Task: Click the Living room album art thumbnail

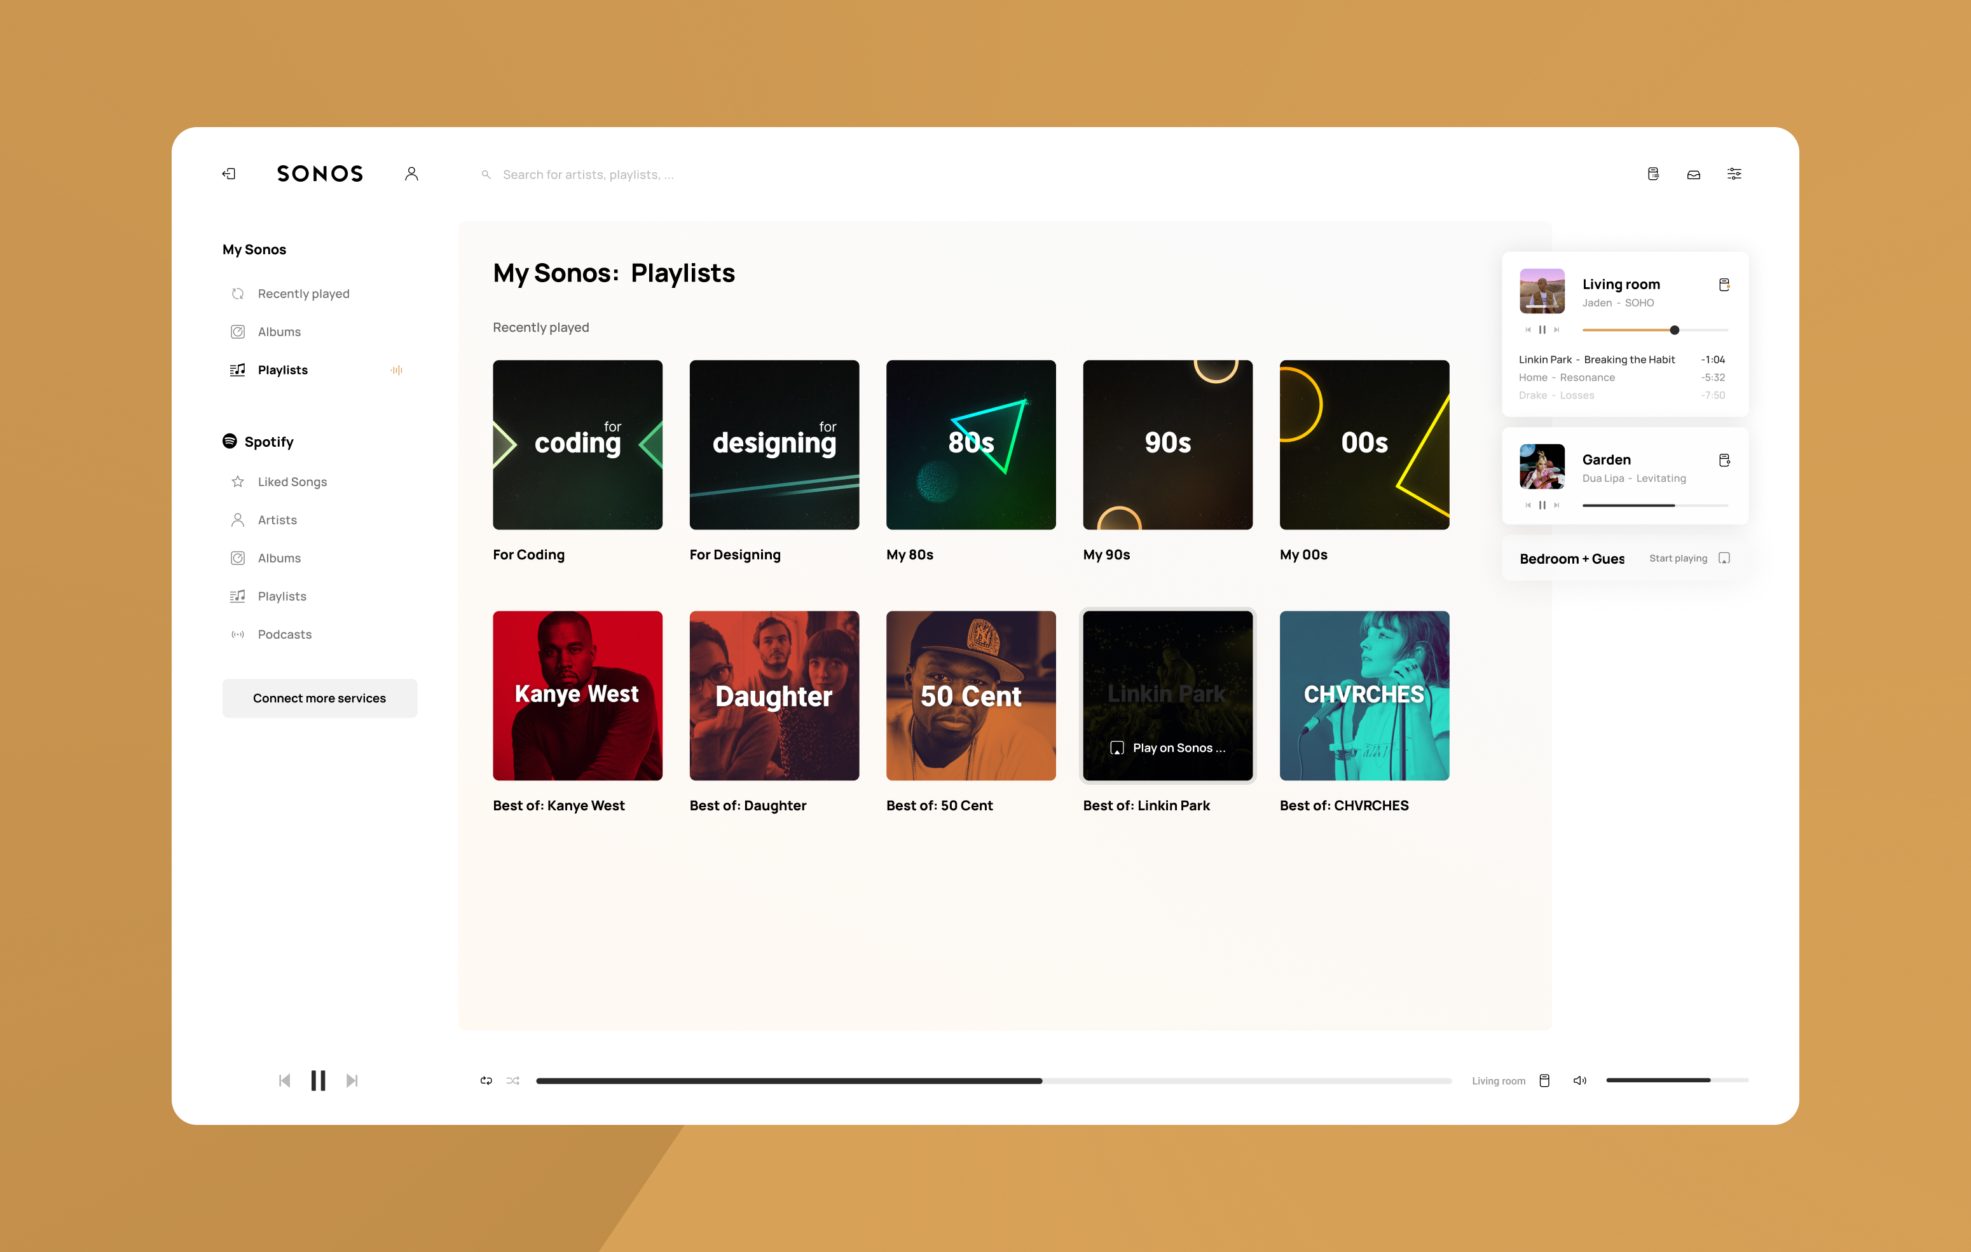Action: pos(1542,290)
